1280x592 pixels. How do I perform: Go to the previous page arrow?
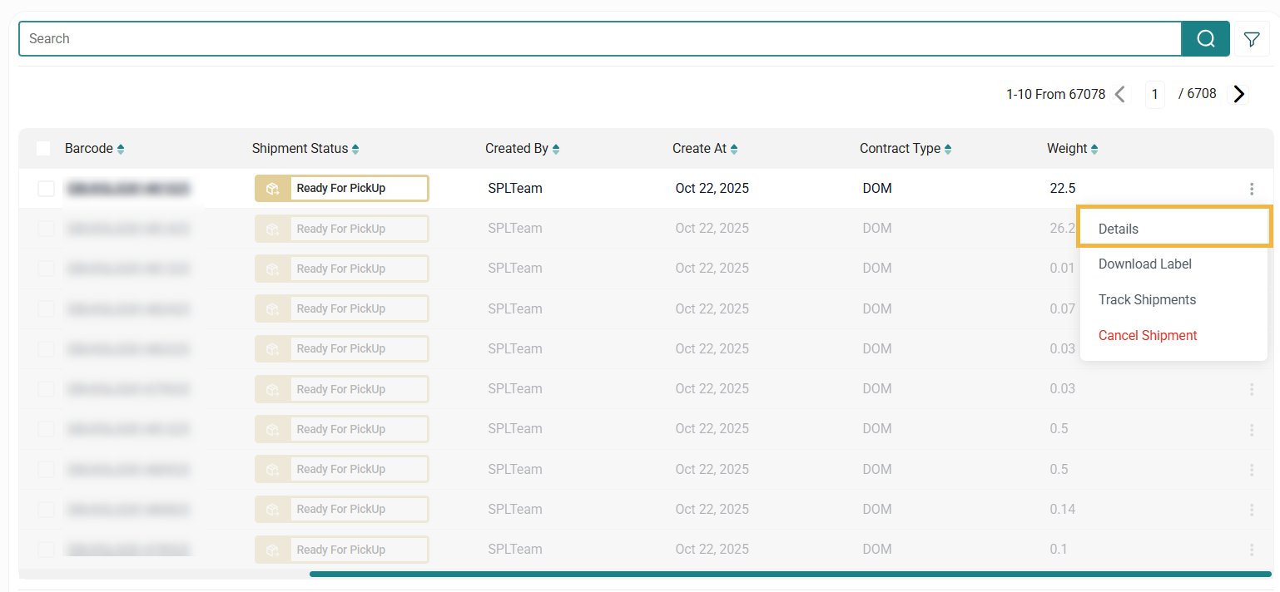(x=1120, y=94)
